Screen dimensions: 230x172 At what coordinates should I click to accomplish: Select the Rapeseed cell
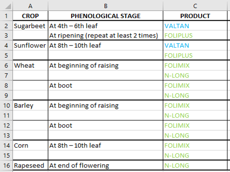[x=30, y=165]
